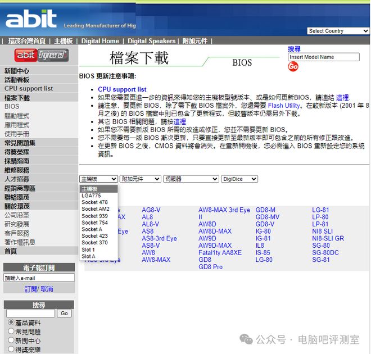
Task: Open sidebar item 常見問題集
Action: pos(20,143)
